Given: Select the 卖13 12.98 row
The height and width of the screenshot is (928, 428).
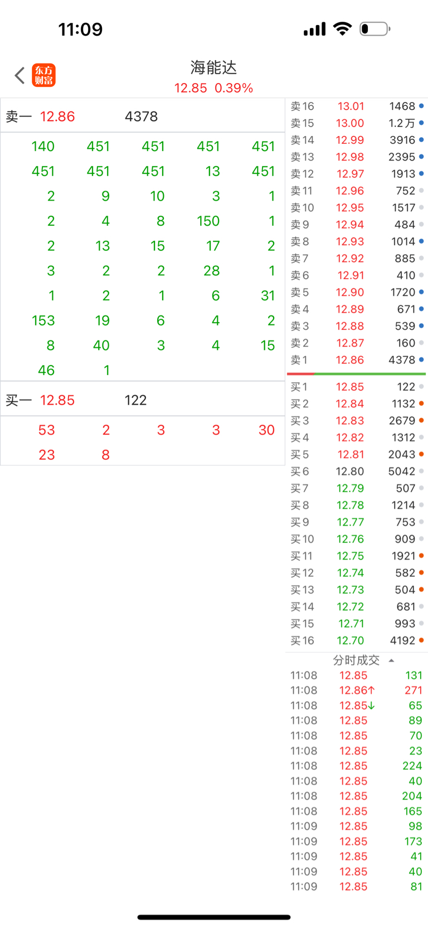Looking at the screenshot, I should (x=357, y=157).
